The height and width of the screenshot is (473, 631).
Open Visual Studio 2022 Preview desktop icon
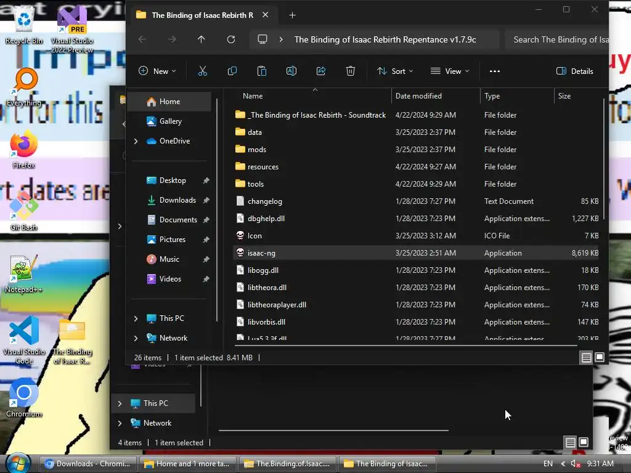click(72, 31)
